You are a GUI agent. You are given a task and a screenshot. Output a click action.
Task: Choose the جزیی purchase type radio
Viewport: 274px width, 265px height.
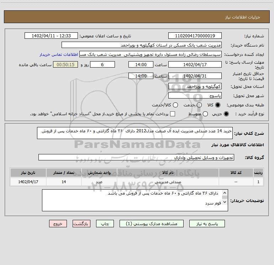(x=226, y=114)
